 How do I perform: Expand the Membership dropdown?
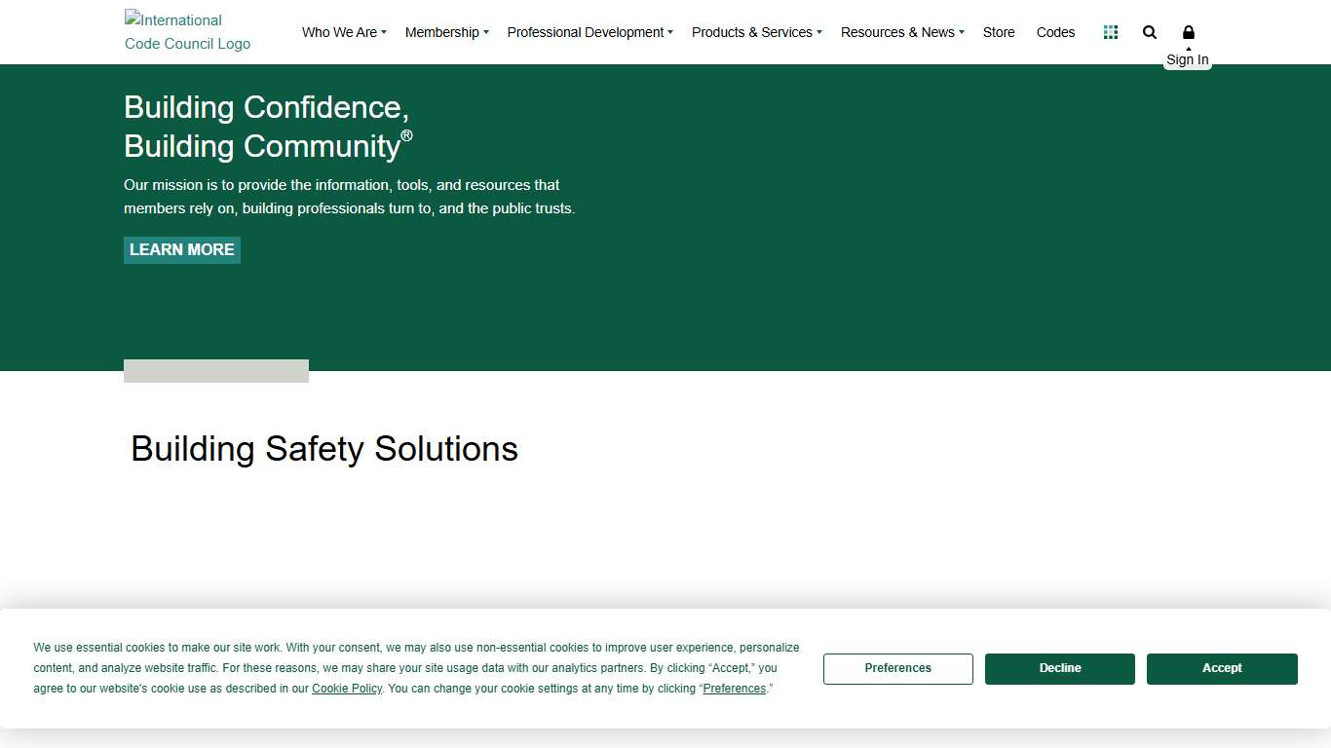point(446,32)
